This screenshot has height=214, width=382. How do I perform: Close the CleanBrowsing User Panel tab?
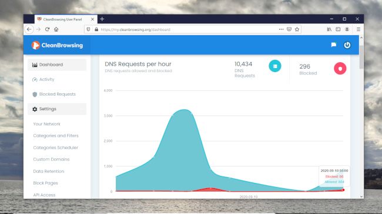pos(93,19)
